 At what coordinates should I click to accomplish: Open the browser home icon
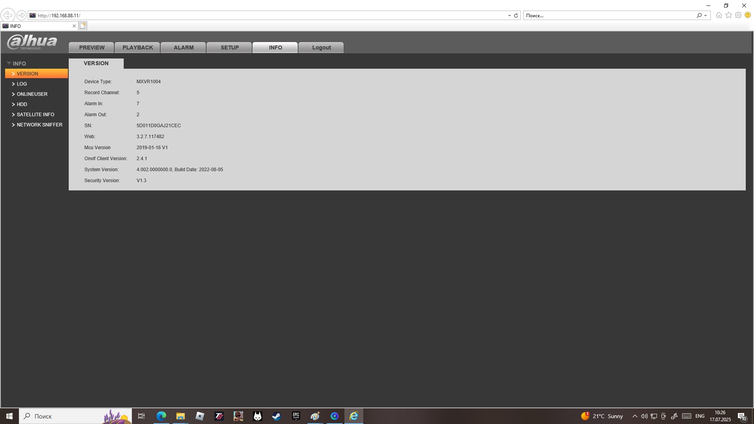[719, 15]
